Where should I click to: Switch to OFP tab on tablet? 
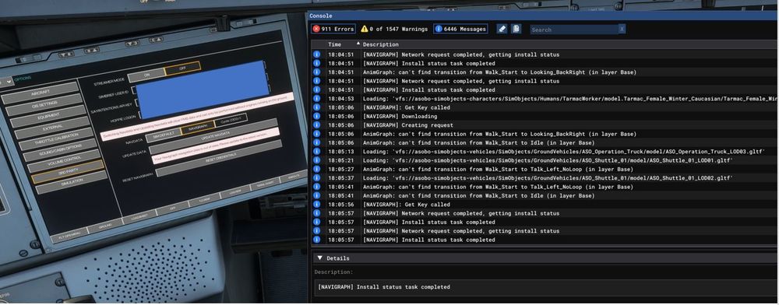click(172, 209)
